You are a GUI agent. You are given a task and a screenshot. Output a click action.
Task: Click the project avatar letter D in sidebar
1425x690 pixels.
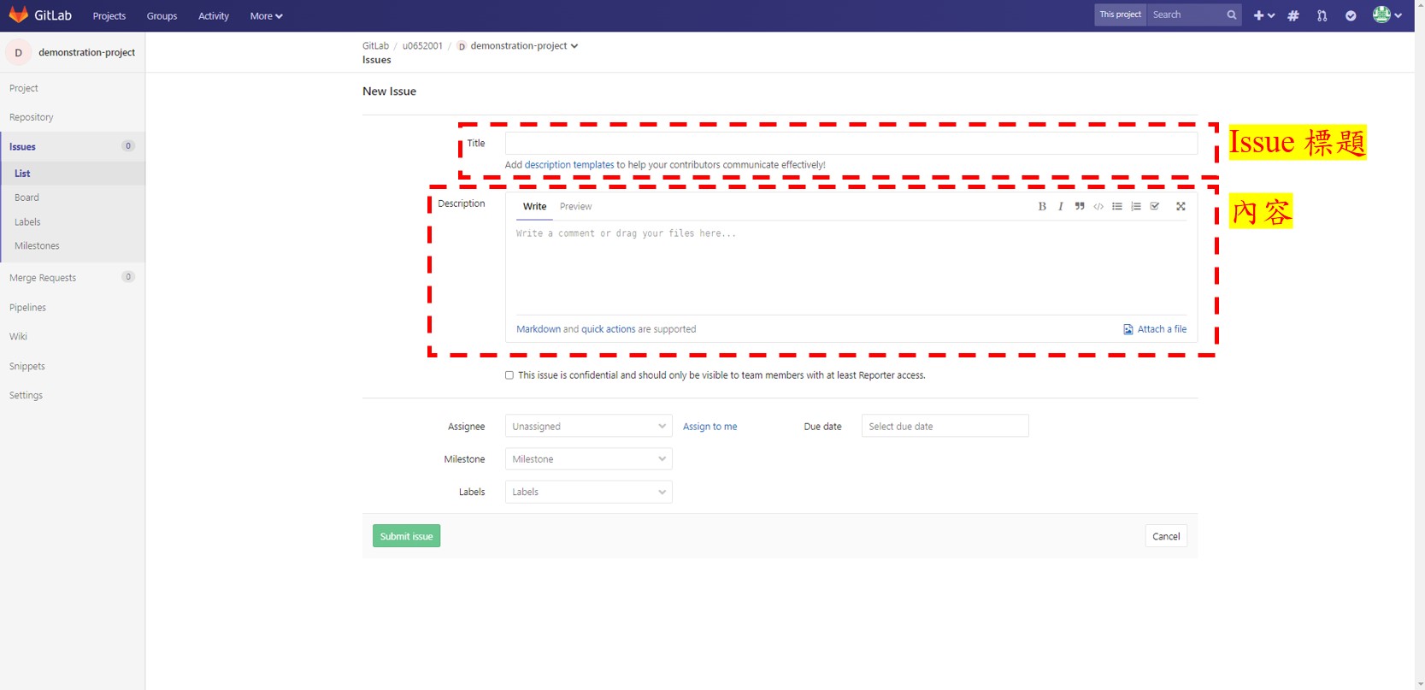click(18, 52)
